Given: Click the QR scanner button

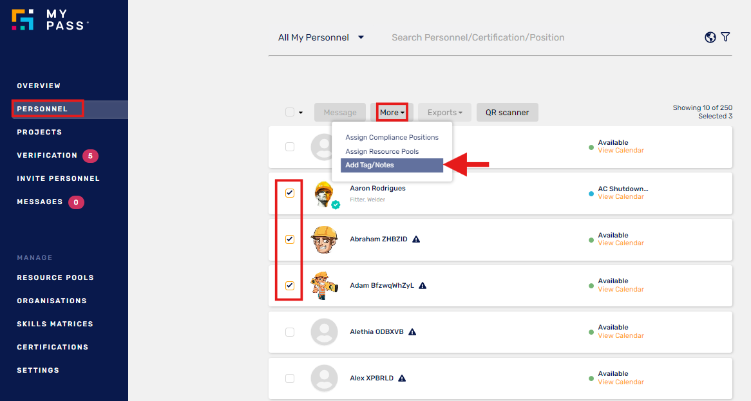Looking at the screenshot, I should coord(507,113).
